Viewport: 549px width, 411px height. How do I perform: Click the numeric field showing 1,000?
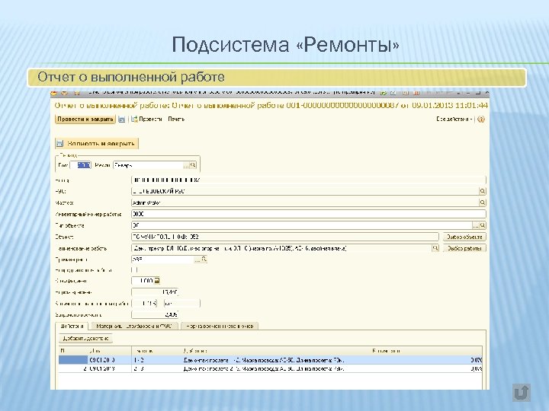coord(143,281)
